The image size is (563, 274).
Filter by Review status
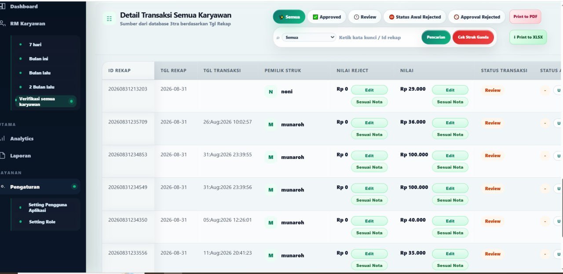(365, 17)
